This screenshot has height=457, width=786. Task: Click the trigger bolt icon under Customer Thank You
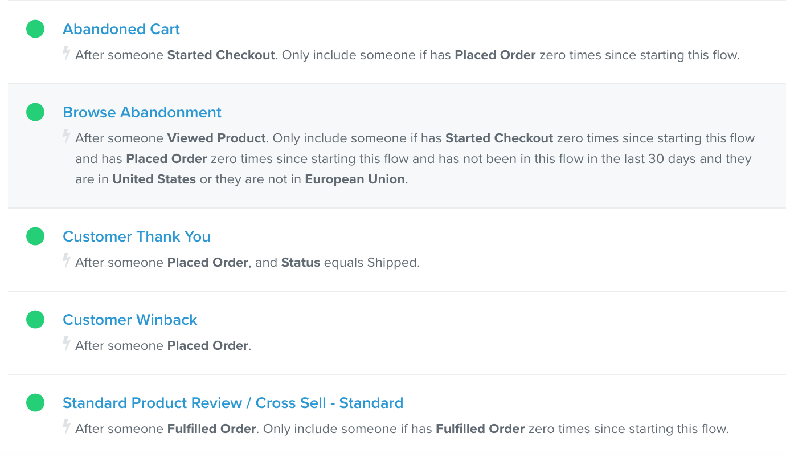click(67, 261)
